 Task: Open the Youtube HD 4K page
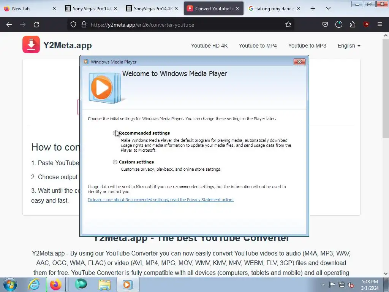(209, 46)
